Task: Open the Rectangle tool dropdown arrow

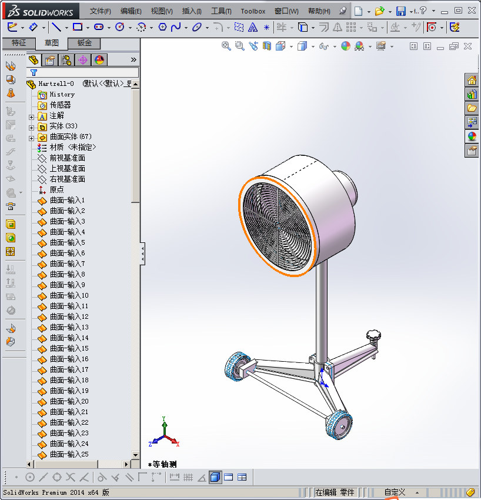Action: 88,28
